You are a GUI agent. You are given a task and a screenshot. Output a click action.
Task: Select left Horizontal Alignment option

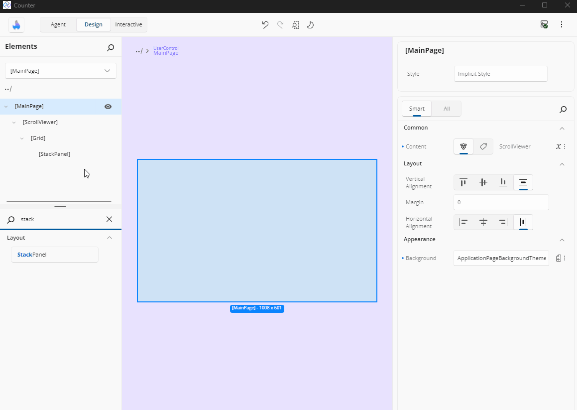point(463,222)
